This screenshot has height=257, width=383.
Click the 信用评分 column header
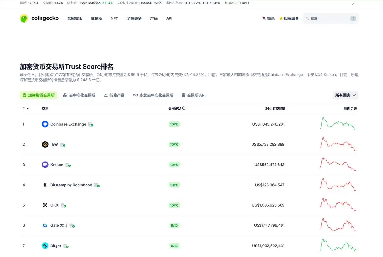(x=175, y=108)
